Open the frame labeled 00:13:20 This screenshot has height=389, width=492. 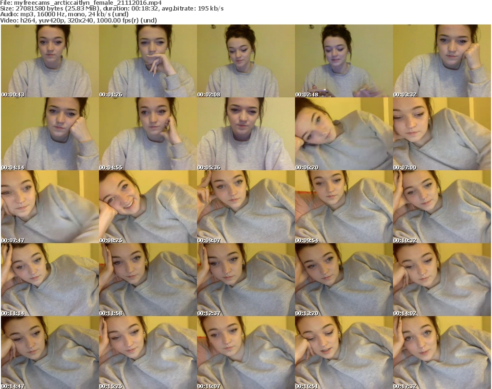[x=344, y=280]
